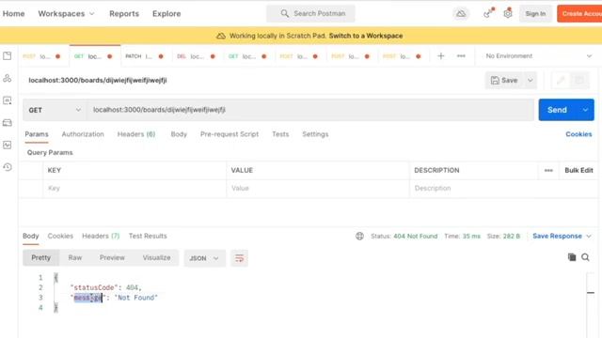This screenshot has height=338, width=602.
Task: Click the response pane vertical scrollbar
Action: coord(591,304)
